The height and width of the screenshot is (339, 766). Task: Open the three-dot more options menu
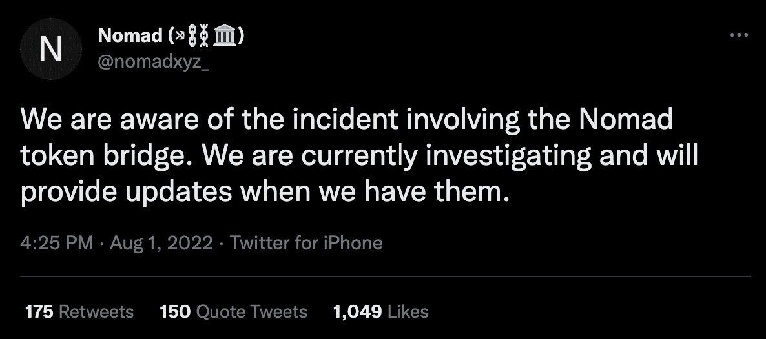739,35
